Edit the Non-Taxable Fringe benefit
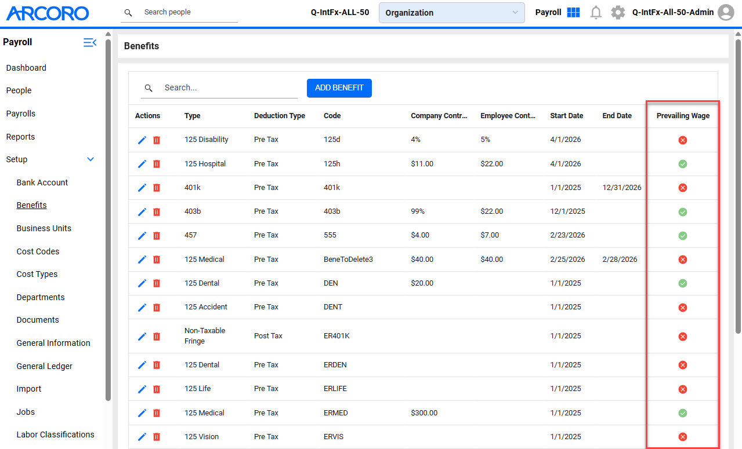Image resolution: width=742 pixels, height=449 pixels. pos(142,336)
